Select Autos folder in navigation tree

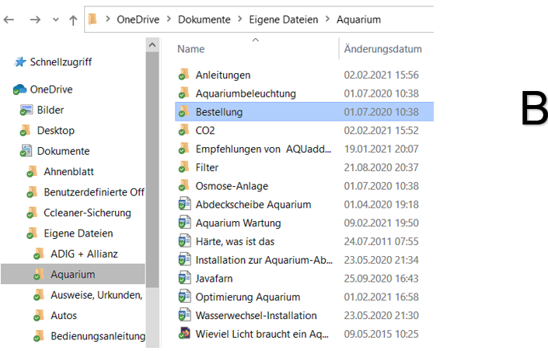coord(63,316)
